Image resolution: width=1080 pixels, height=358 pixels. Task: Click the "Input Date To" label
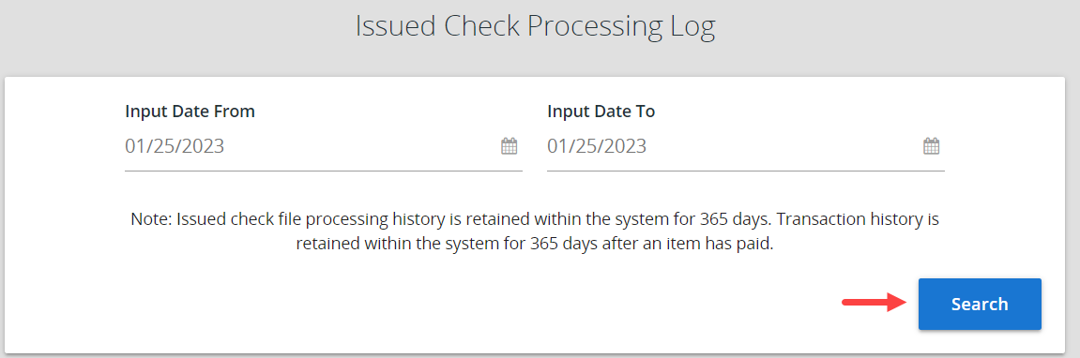pyautogui.click(x=601, y=112)
